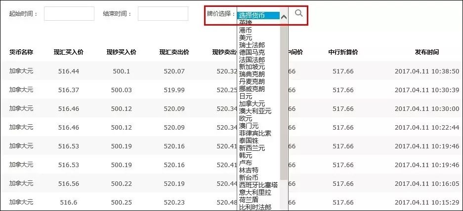Click the 现汇买入价 column header
This screenshot has width=463, height=211.
pyautogui.click(x=69, y=52)
